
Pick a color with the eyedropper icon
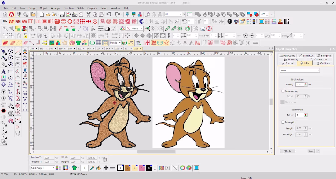point(92,168)
